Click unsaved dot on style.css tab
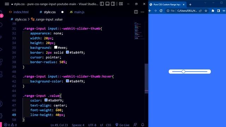The image size is (226, 127). tap(63, 12)
